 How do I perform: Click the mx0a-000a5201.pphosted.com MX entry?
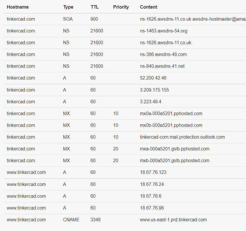(x=171, y=113)
